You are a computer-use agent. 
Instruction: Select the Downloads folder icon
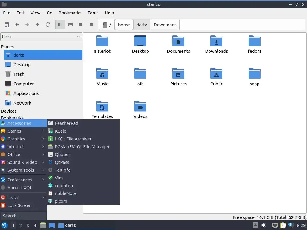click(216, 41)
